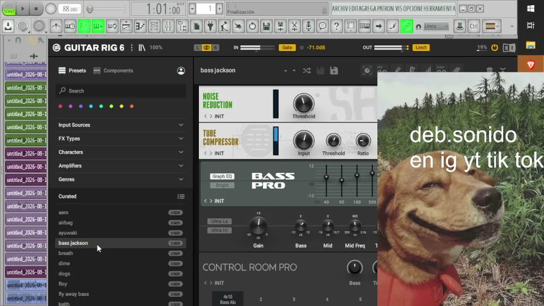Select the ayuwaki preset
Viewport: 544px width, 306px height.
point(121,233)
